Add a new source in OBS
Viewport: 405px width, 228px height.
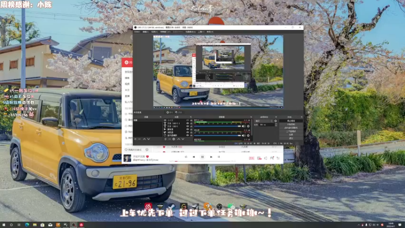(166, 139)
